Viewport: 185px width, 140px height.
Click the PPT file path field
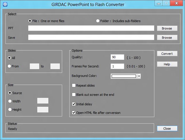pos(91,28)
